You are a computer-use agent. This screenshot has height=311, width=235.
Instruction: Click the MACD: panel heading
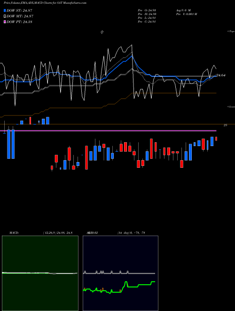(14, 232)
